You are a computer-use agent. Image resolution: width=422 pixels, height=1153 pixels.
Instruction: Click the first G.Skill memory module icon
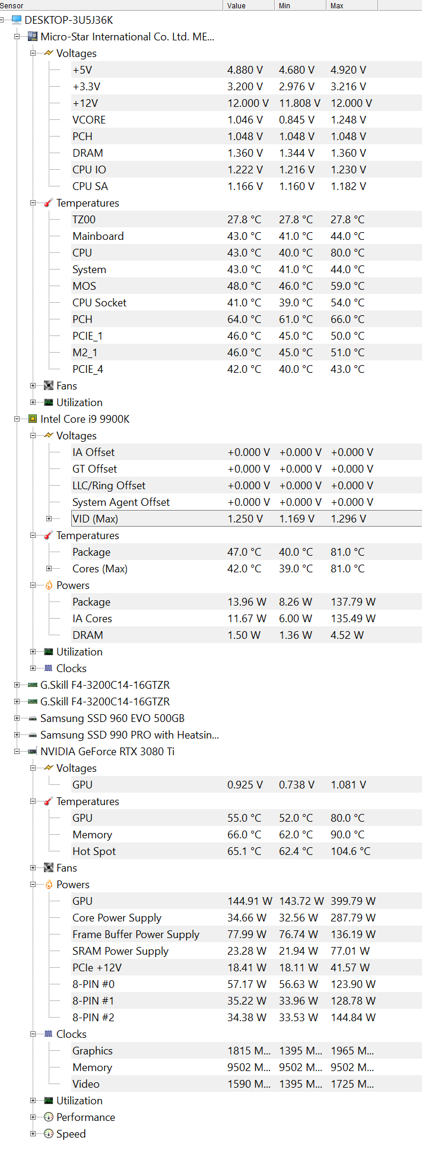[x=33, y=685]
